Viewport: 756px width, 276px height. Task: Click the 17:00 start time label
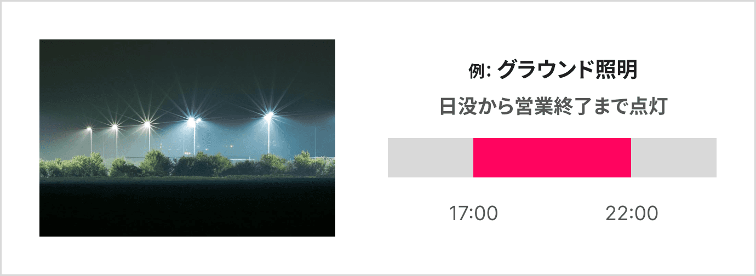coord(473,214)
